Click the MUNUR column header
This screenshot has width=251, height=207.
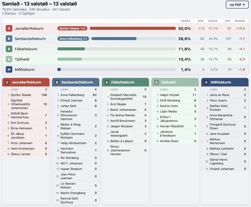click(x=240, y=21)
